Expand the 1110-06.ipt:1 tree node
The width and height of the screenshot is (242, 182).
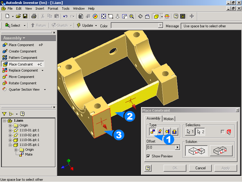pyautogui.click(x=10, y=140)
